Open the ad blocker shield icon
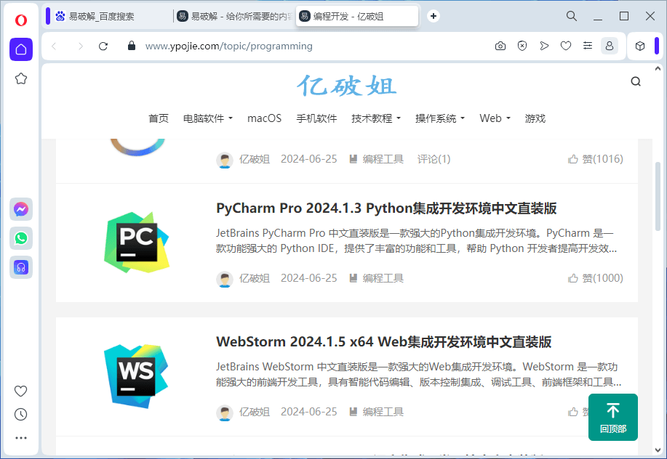Image resolution: width=667 pixels, height=459 pixels. (522, 46)
